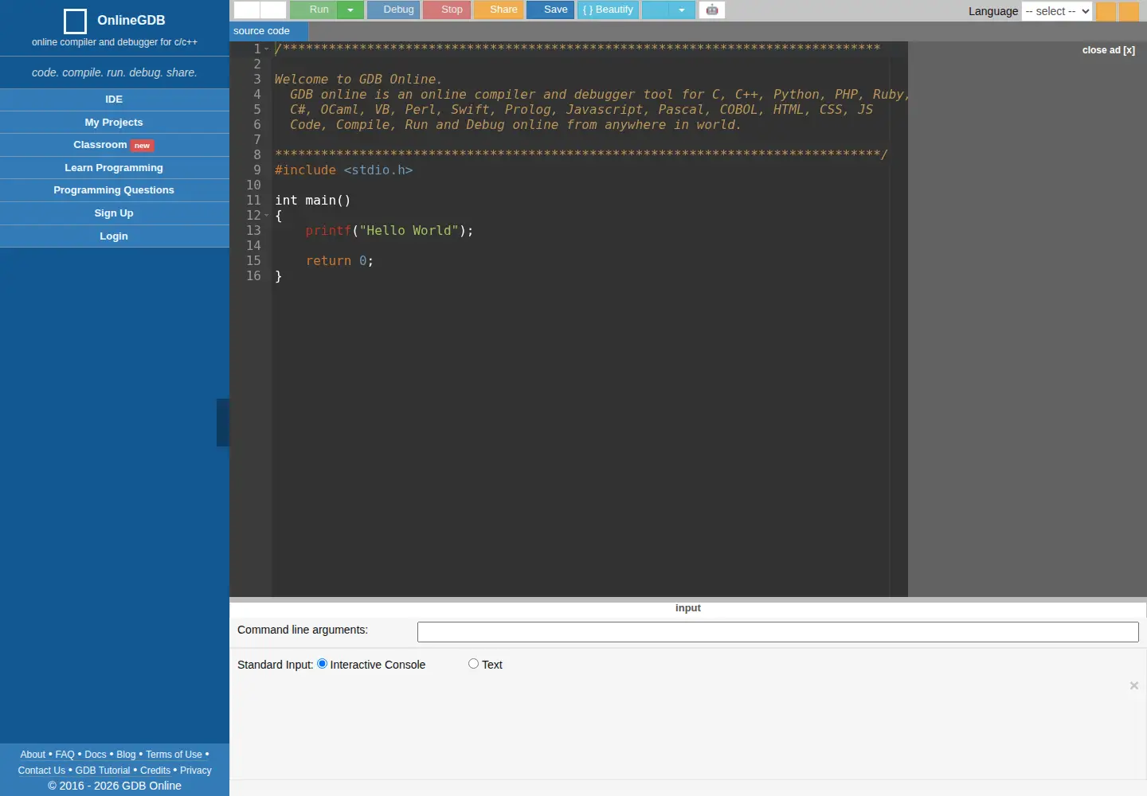Open the Credits footer link
The width and height of the screenshot is (1147, 796).
coord(155,771)
